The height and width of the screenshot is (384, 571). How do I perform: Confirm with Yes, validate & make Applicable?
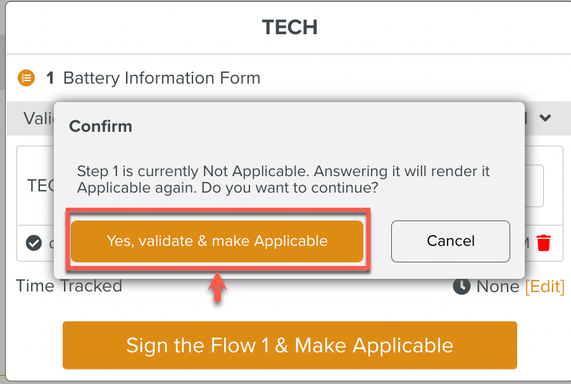pyautogui.click(x=217, y=241)
